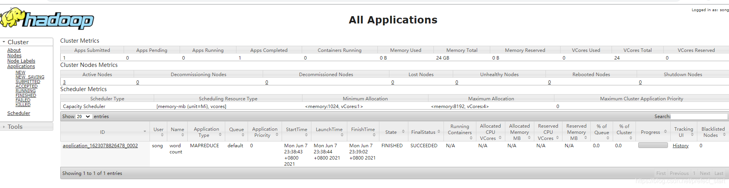Sort table by Application Priority column
The height and width of the screenshot is (188, 729).
click(265, 132)
